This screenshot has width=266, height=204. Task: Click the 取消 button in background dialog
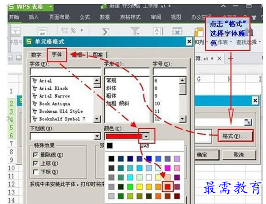[239, 155]
